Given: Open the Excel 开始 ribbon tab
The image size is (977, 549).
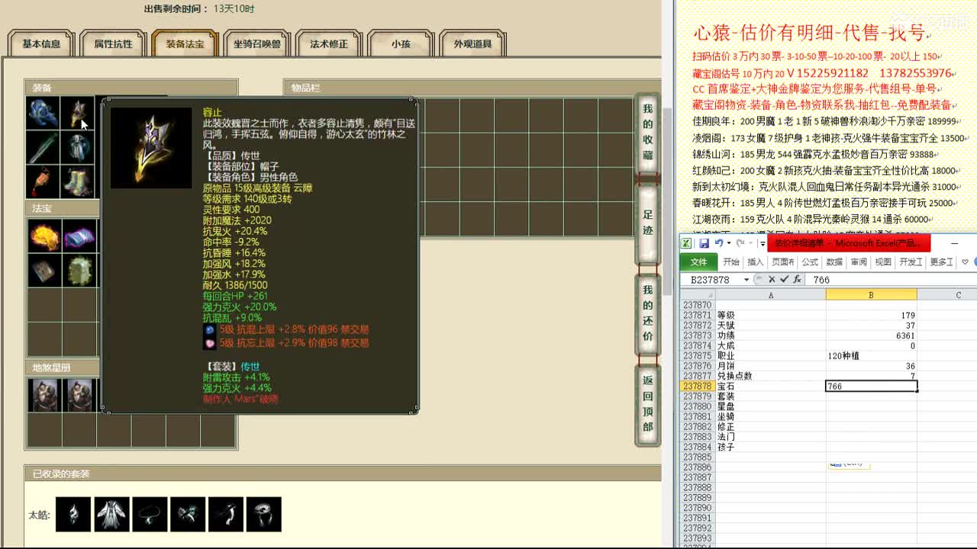Looking at the screenshot, I should (x=731, y=262).
